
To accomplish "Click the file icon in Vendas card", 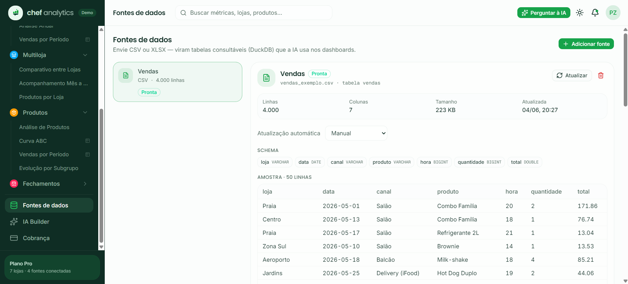I will pos(126,75).
